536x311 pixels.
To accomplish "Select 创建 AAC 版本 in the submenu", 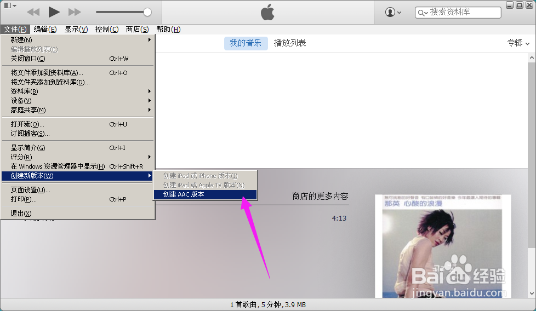I will coord(205,194).
